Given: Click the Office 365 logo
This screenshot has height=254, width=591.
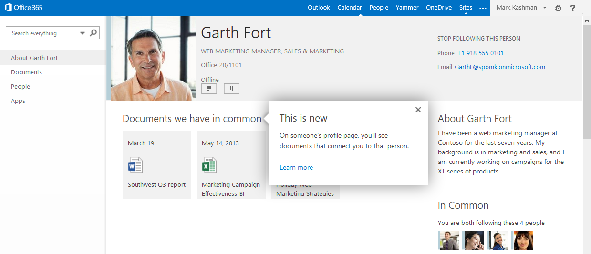Looking at the screenshot, I should click(23, 8).
